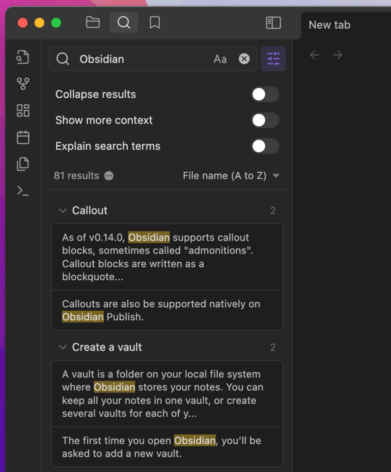
Task: Toggle the search settings button
Action: (x=273, y=59)
